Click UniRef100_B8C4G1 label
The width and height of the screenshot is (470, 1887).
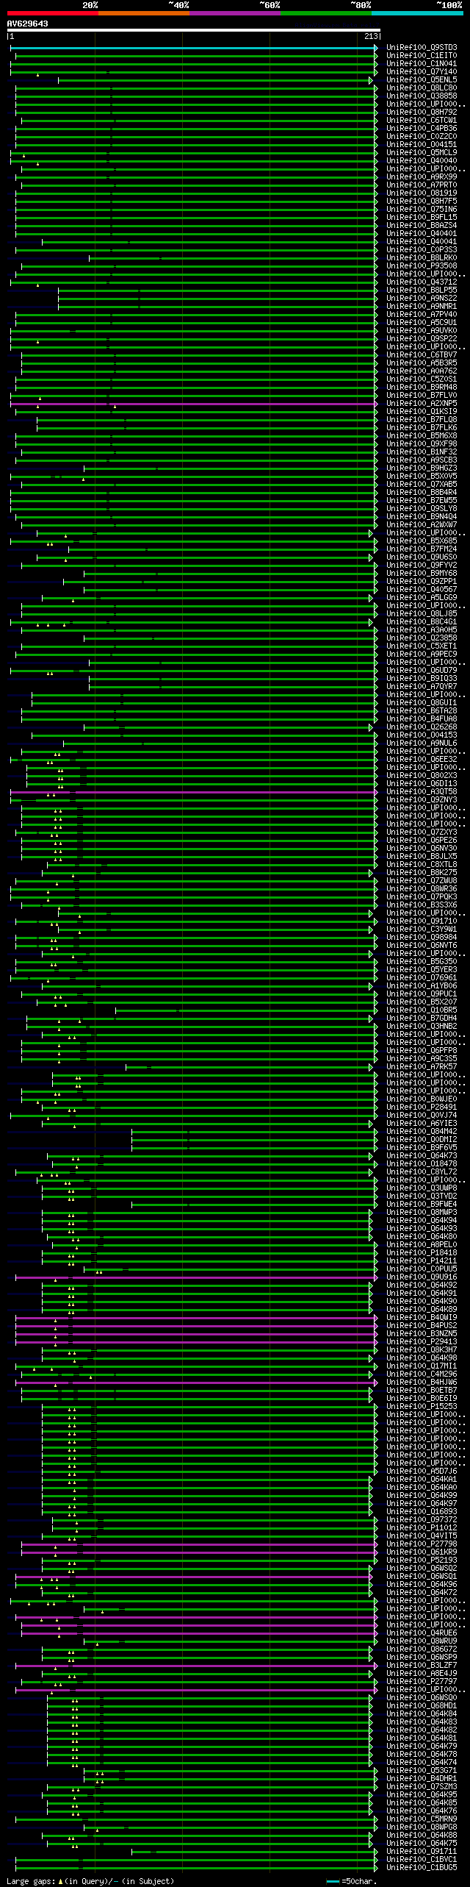click(x=422, y=622)
